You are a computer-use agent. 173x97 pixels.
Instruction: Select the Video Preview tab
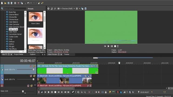pos(52,54)
